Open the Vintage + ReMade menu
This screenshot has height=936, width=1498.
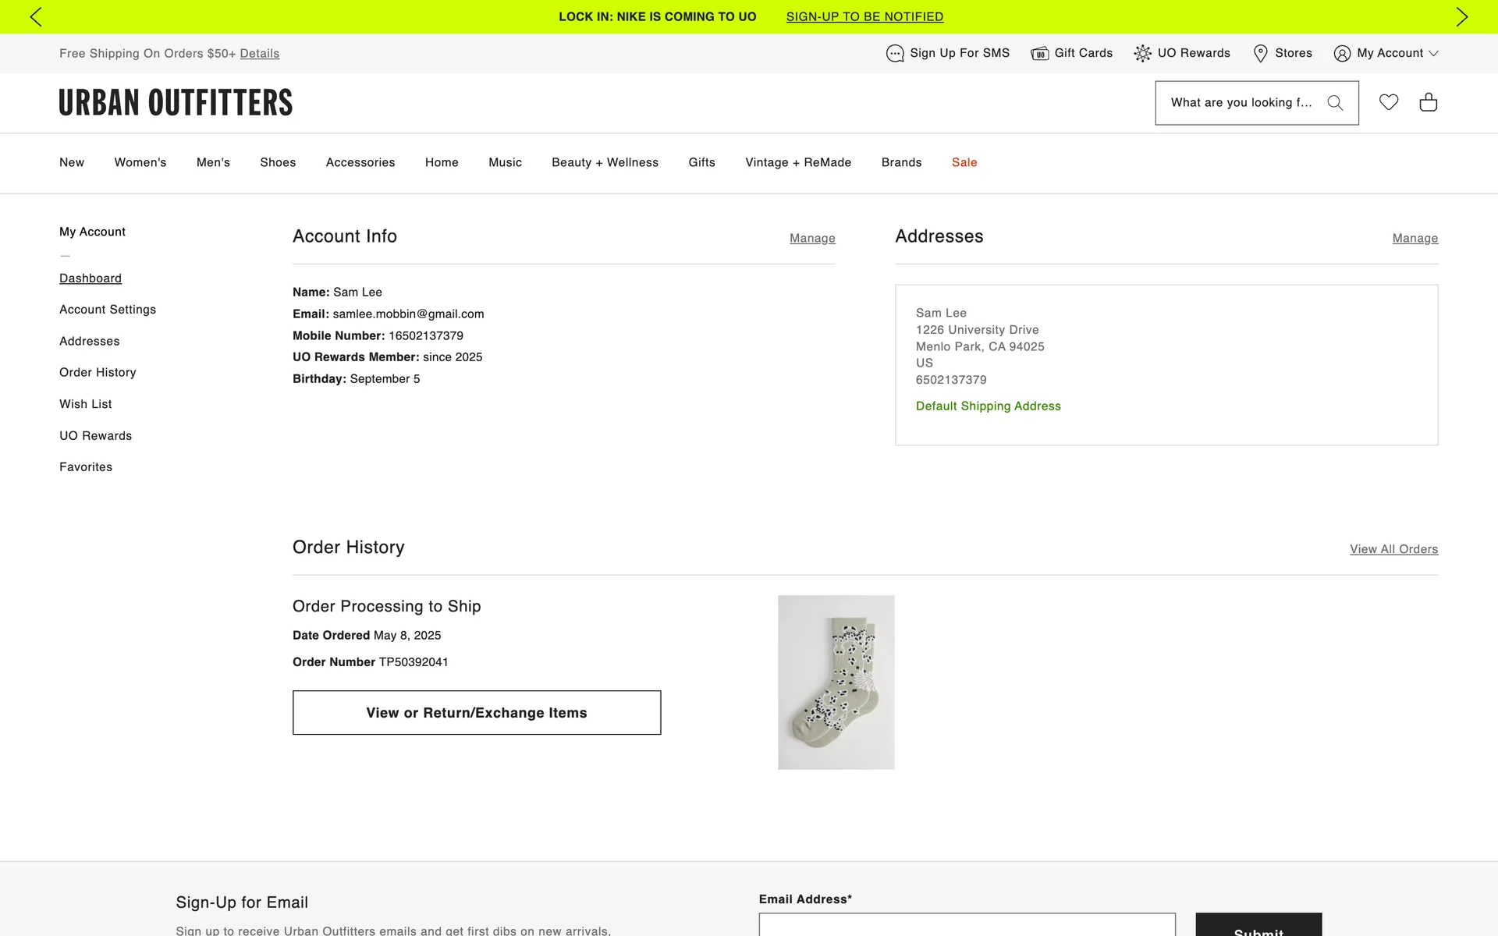(x=797, y=162)
